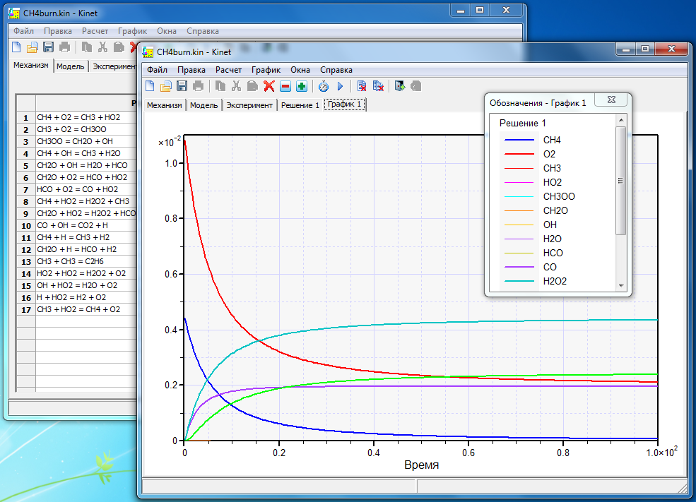Switch to the Эксперимент tab in the front window

pos(249,105)
